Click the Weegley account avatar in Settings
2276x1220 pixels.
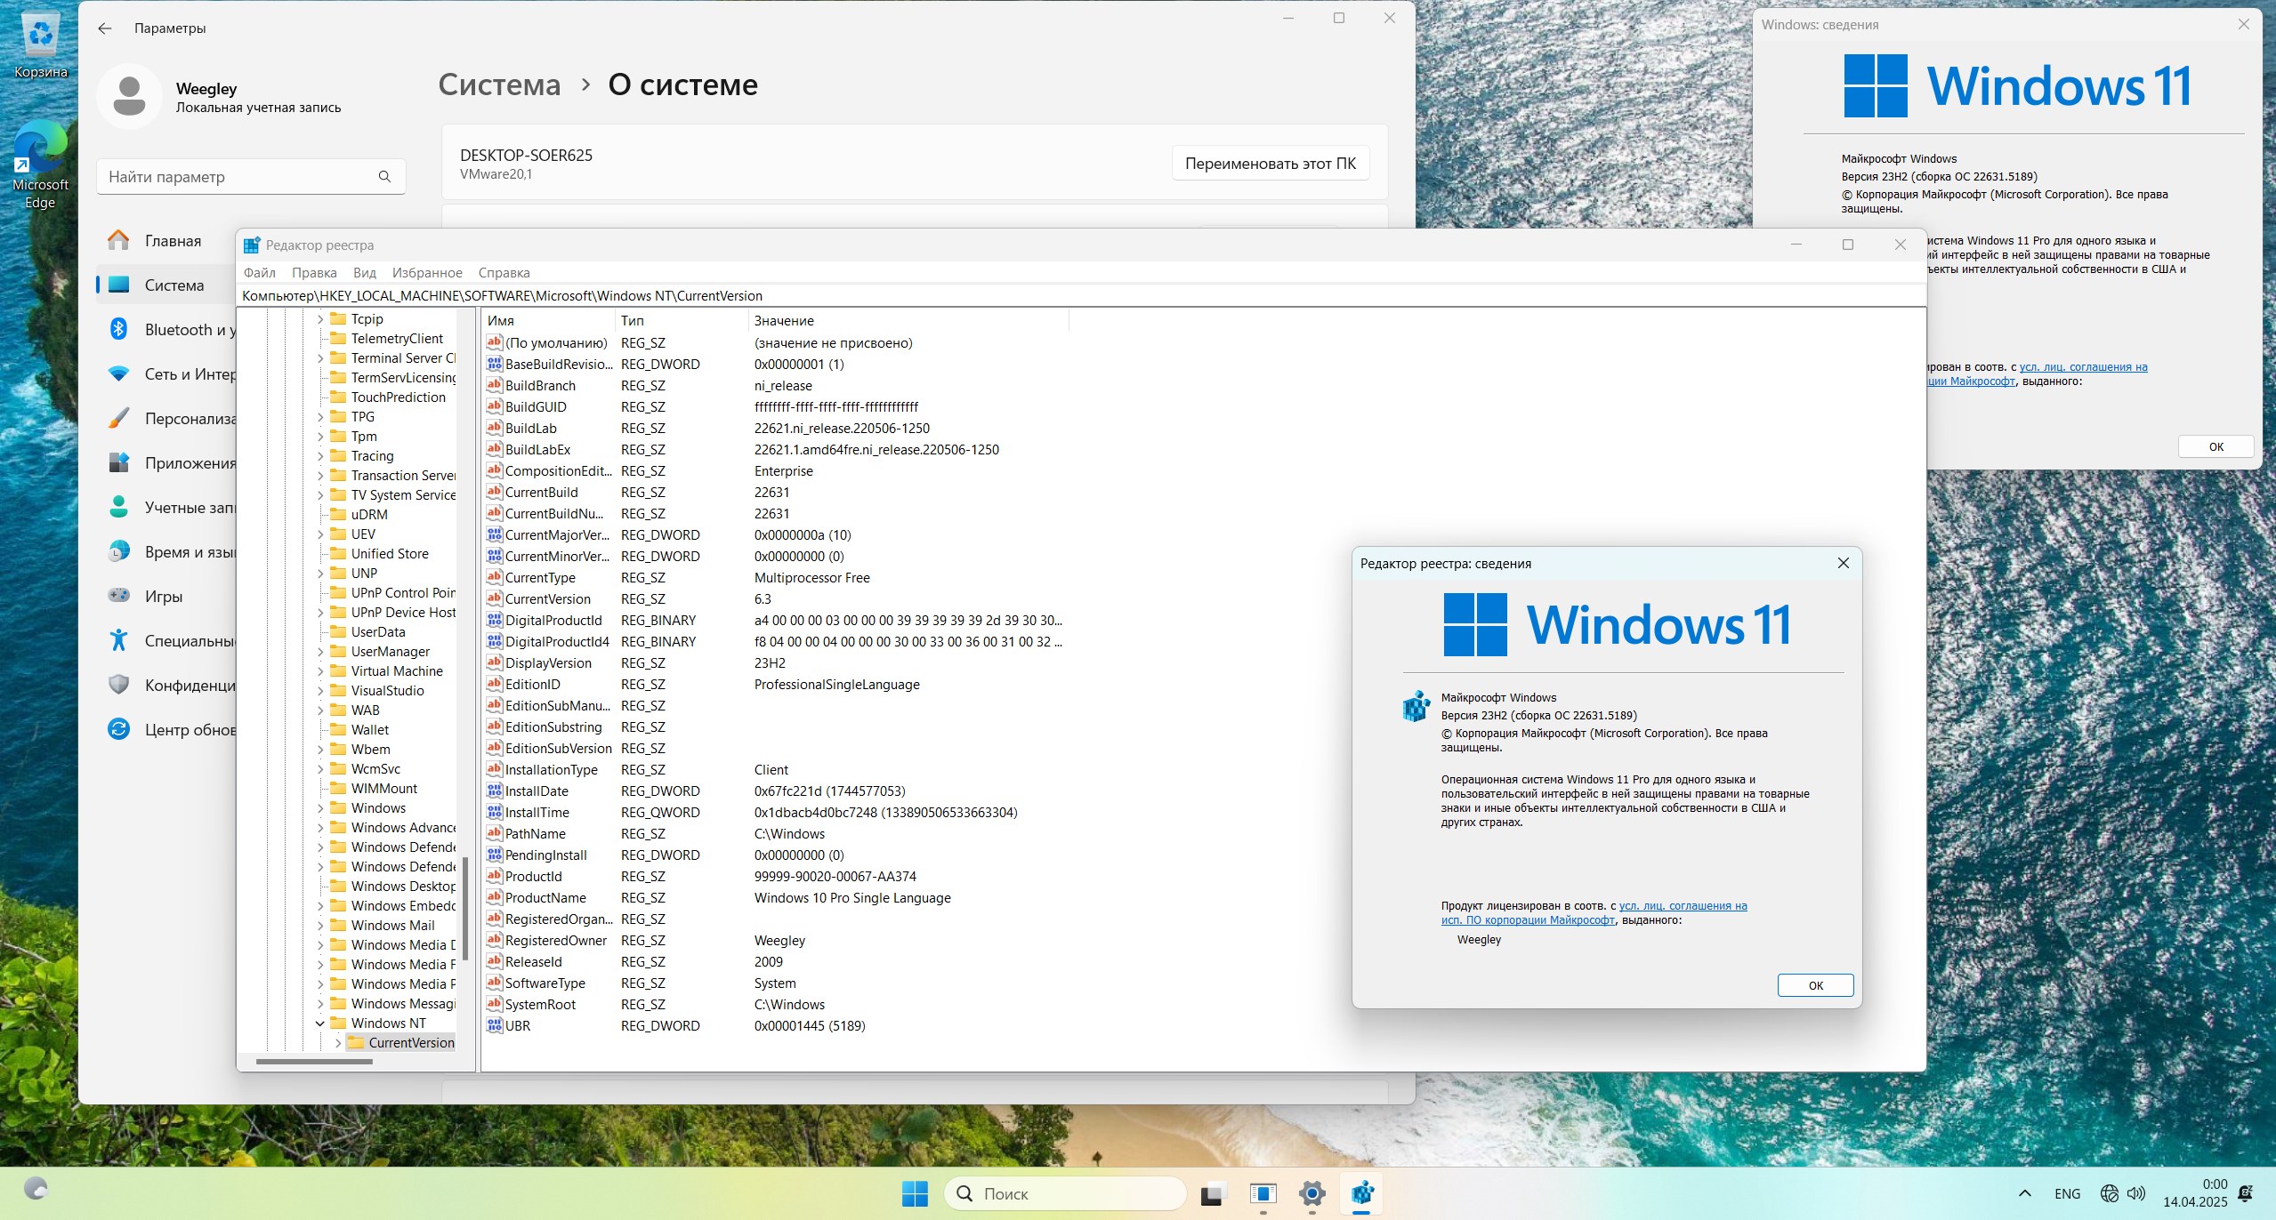(x=129, y=96)
